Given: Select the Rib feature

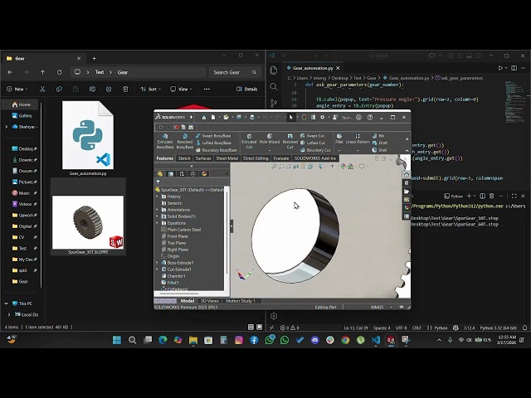Looking at the screenshot, I should click(378, 136).
